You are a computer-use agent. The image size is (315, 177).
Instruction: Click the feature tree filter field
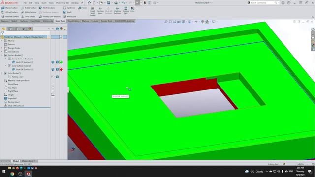tap(25, 33)
